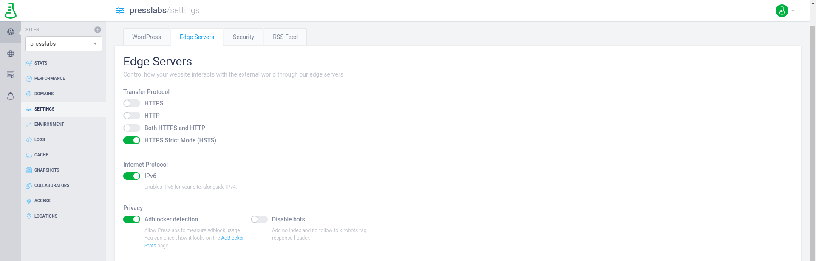Add a new site with the plus icon
Viewport: 816px width, 261px height.
[x=98, y=30]
